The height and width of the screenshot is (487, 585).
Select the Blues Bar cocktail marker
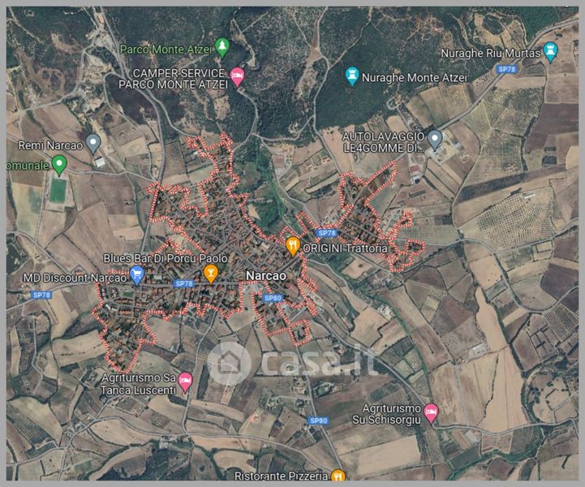point(211,274)
